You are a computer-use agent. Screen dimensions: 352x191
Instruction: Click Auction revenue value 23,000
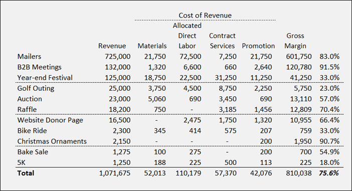(x=120, y=99)
